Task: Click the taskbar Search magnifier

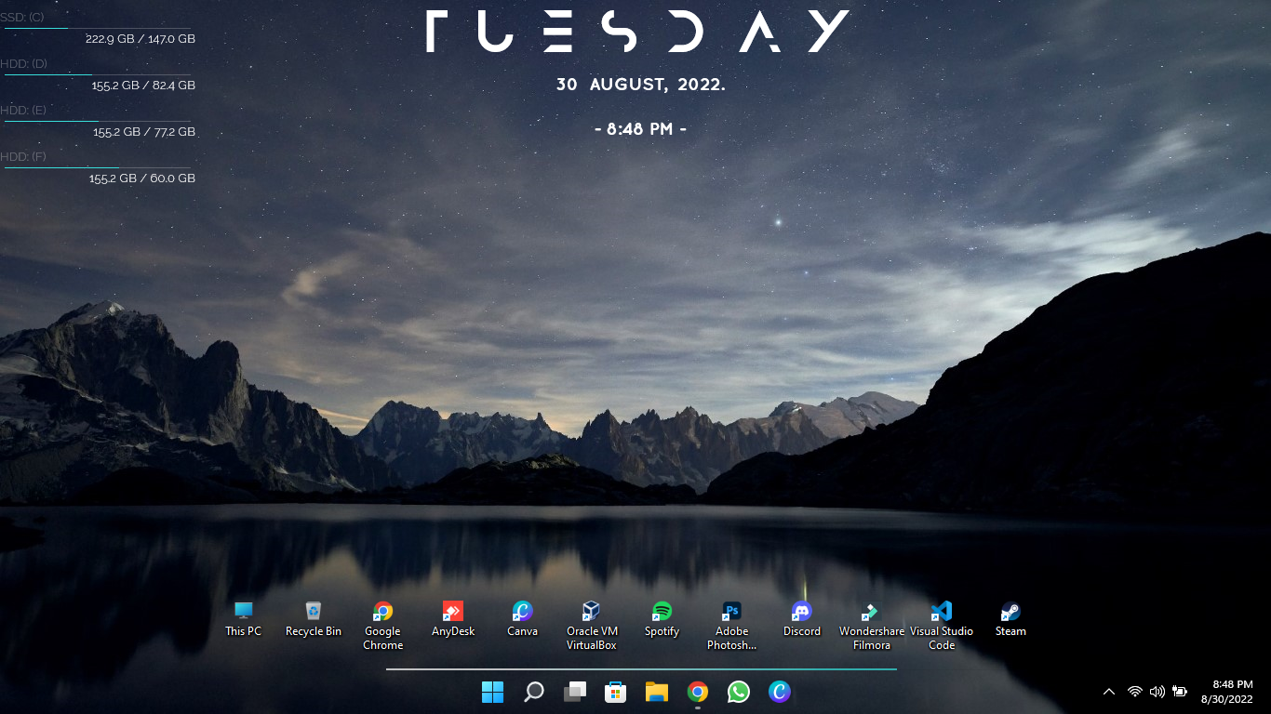Action: click(x=533, y=692)
